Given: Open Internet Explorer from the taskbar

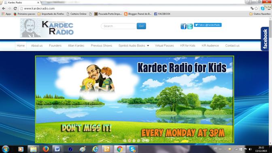Looking at the screenshot, I should pyautogui.click(x=95, y=149).
